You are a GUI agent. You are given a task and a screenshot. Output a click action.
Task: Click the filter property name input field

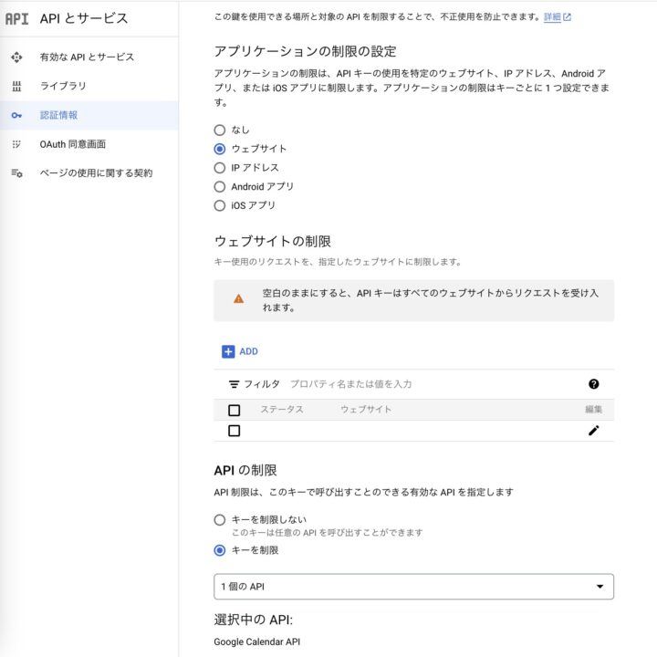coord(436,384)
